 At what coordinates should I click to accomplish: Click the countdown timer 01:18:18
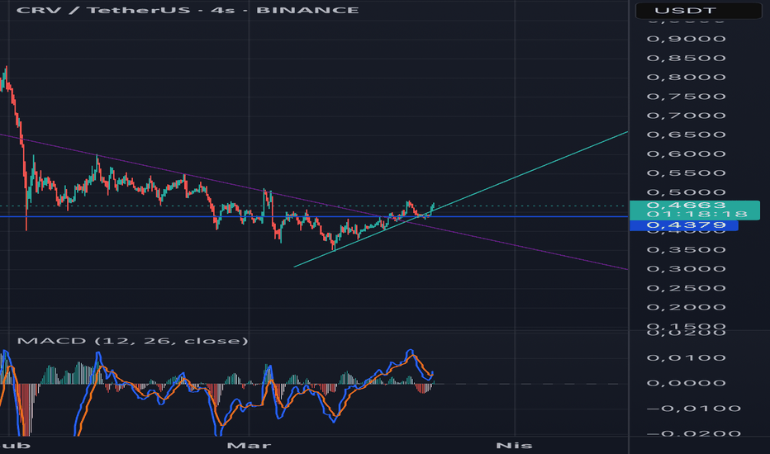[x=697, y=214]
